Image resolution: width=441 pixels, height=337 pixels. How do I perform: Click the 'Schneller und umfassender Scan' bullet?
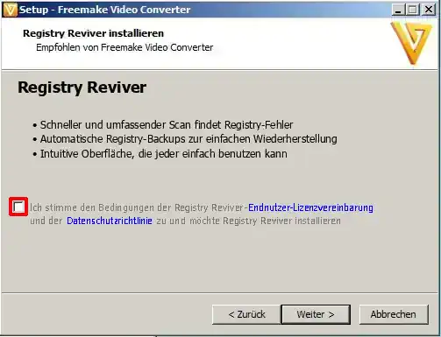(x=162, y=125)
